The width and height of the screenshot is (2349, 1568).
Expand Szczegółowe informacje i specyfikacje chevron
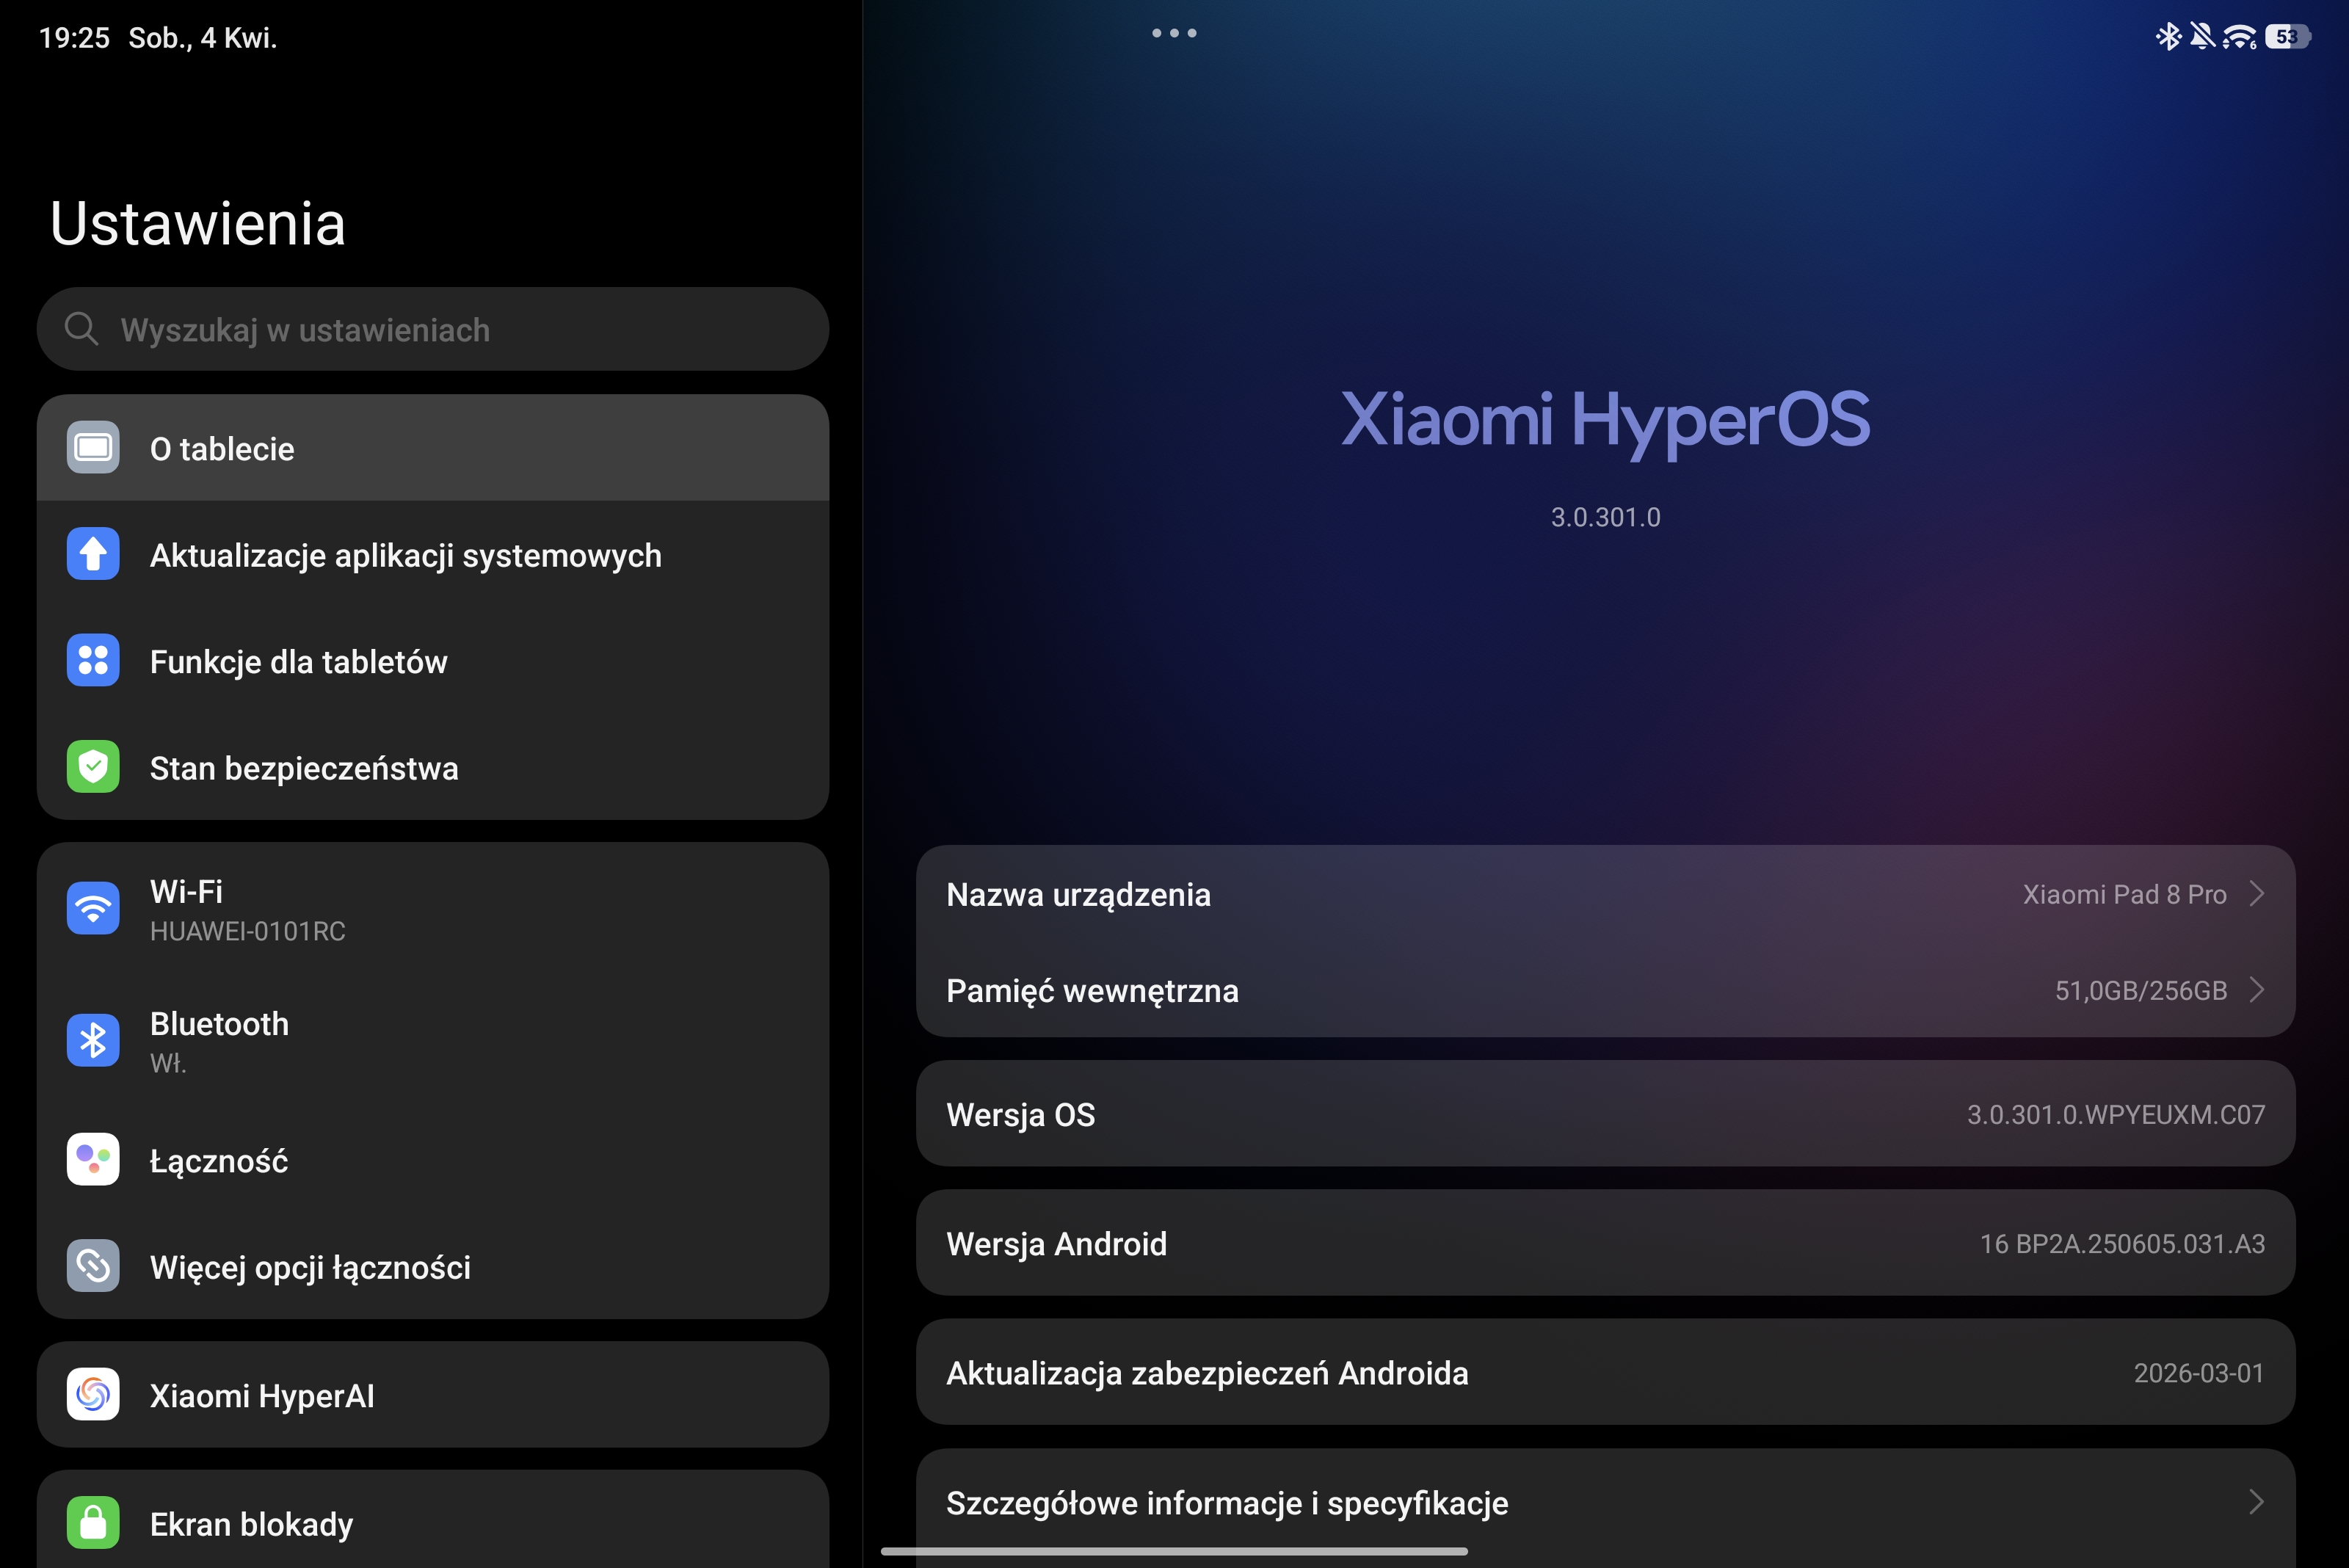2256,1502
